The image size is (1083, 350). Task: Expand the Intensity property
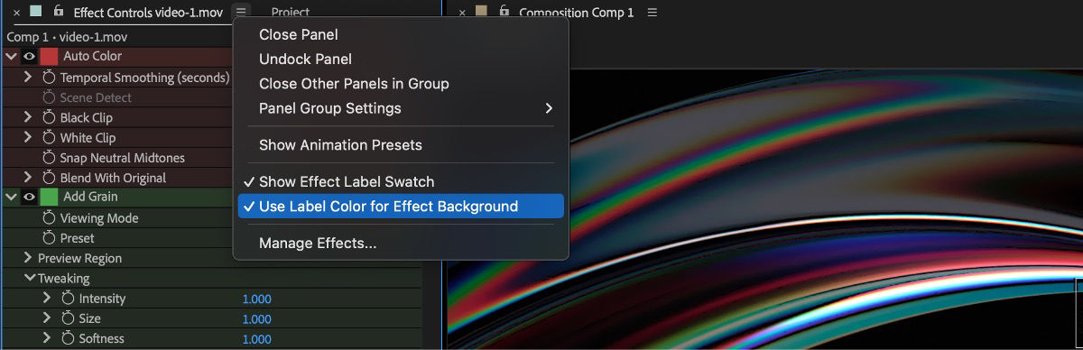(47, 299)
